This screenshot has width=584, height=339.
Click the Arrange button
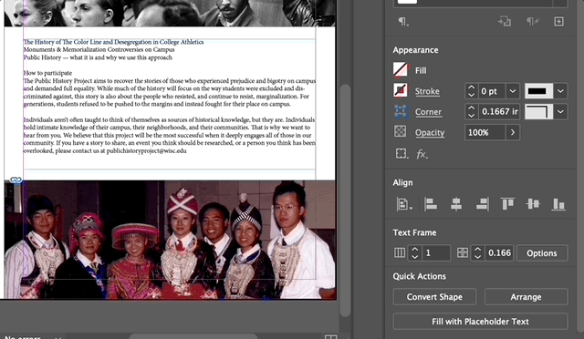point(526,297)
